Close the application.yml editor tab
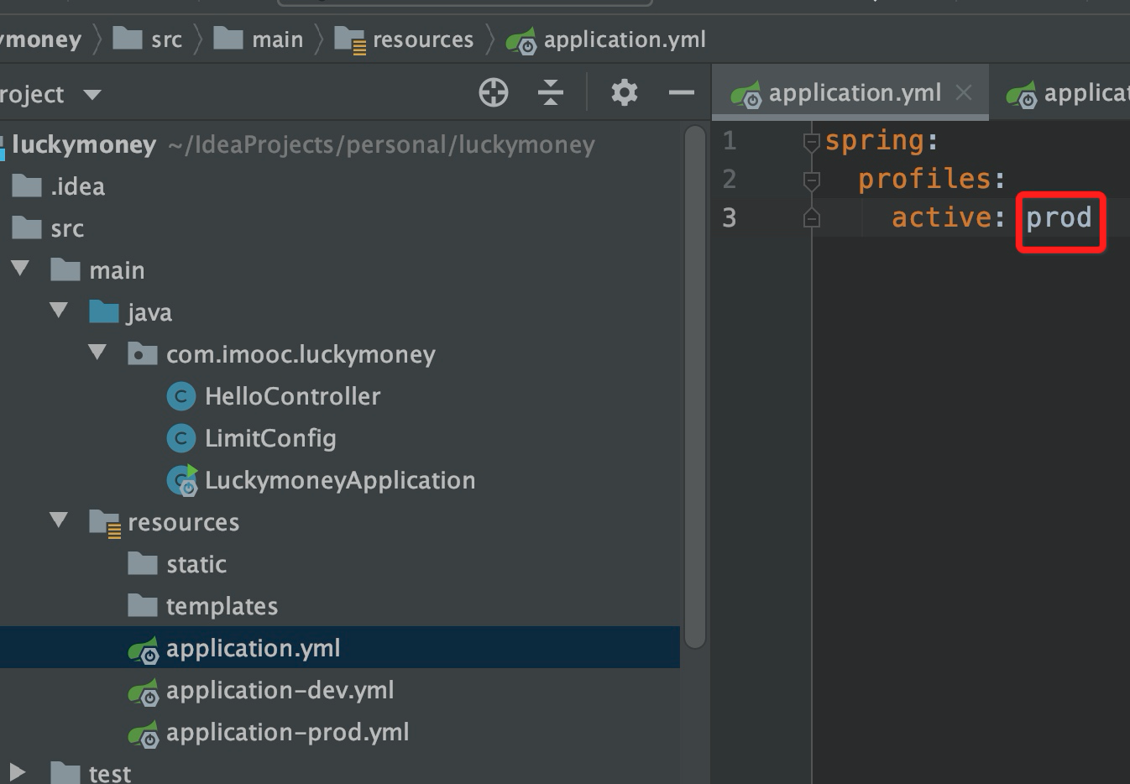The width and height of the screenshot is (1130, 784). [x=964, y=92]
